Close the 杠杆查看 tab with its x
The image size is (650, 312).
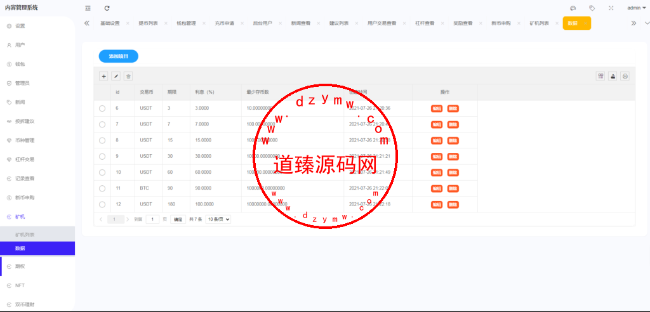[x=442, y=23]
